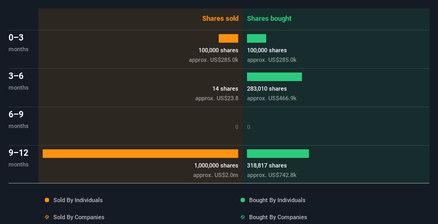The height and width of the screenshot is (224, 438).
Task: Click the 0–3 months row label
Action: point(19,43)
